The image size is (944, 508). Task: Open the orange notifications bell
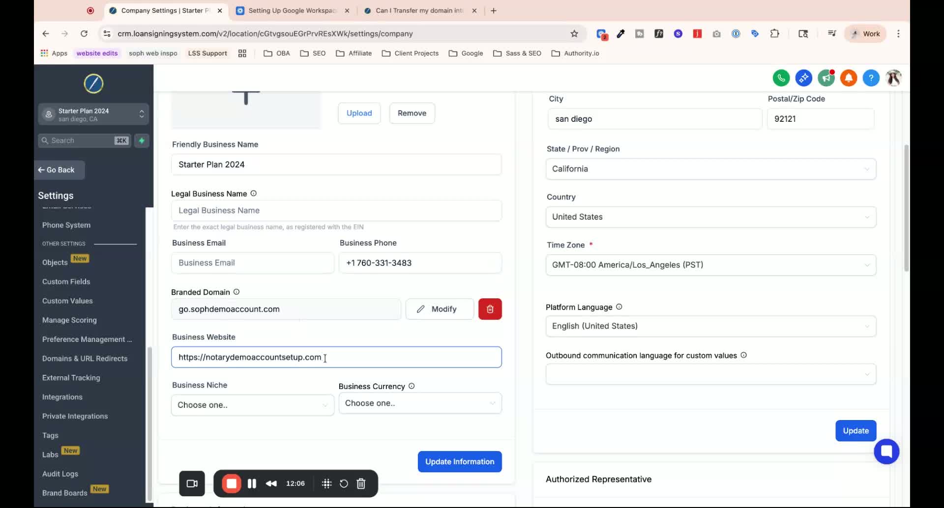pos(848,78)
